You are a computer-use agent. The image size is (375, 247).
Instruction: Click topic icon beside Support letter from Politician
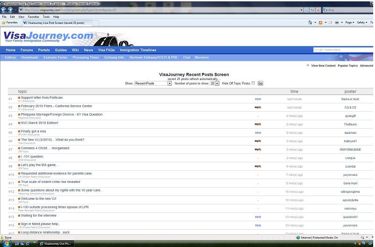click(19, 98)
